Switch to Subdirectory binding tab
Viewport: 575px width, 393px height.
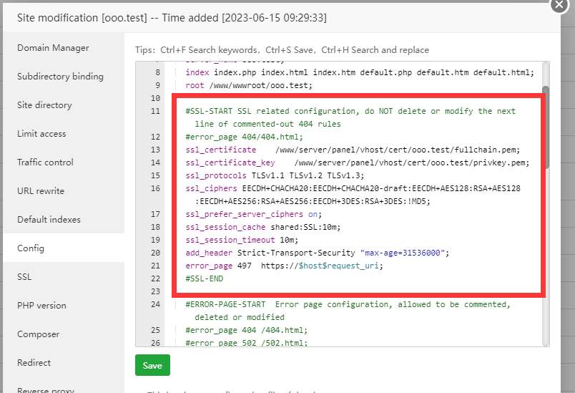[60, 77]
